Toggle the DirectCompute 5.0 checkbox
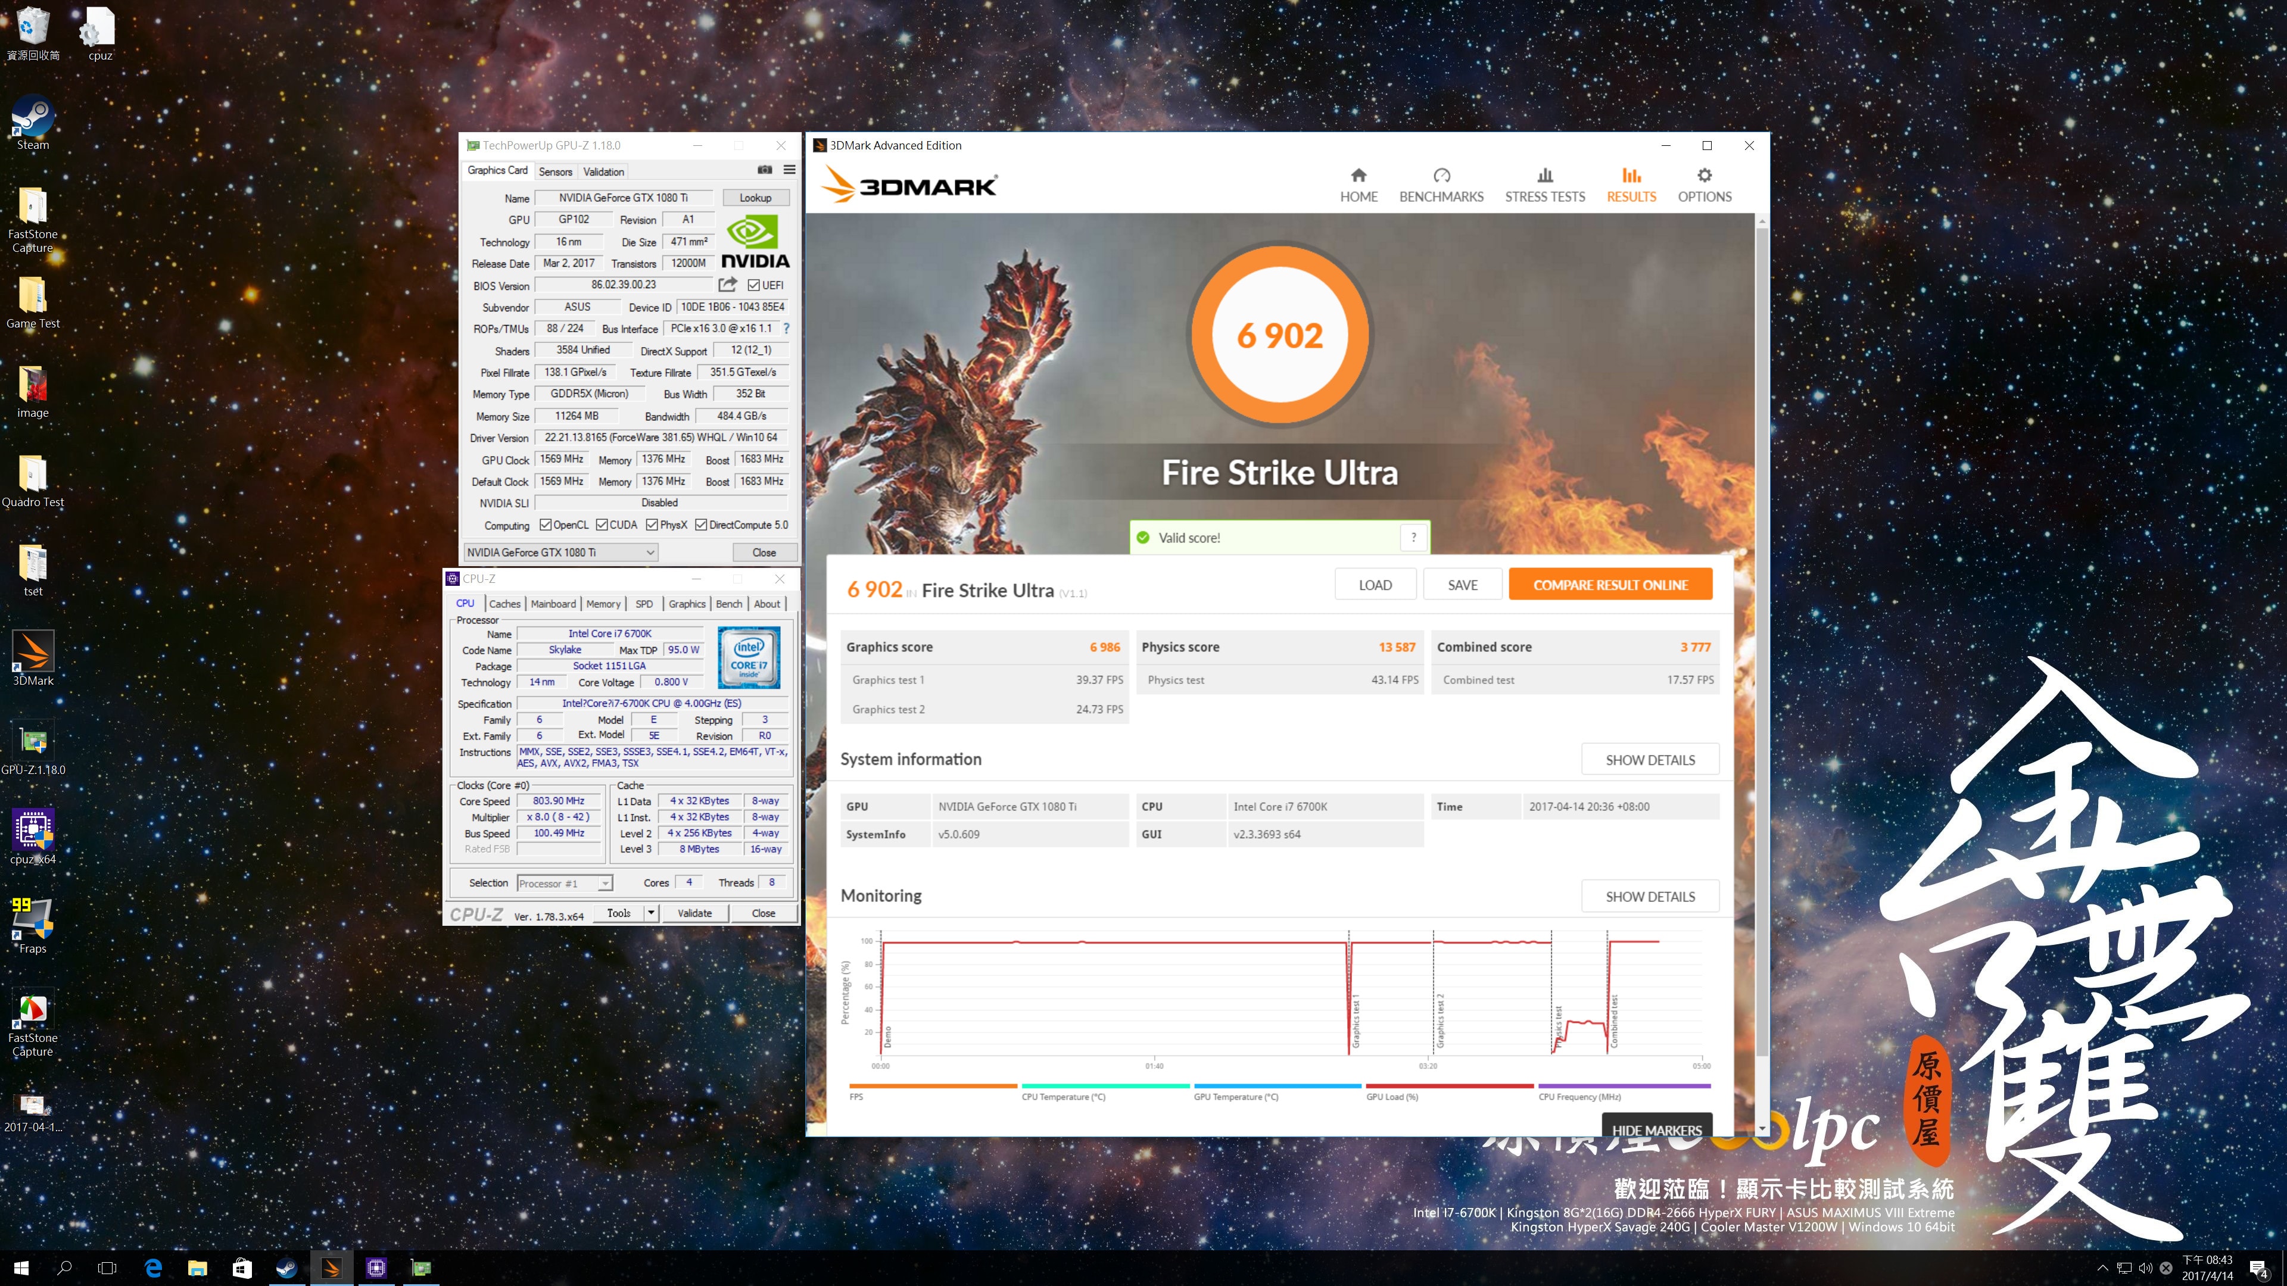2287x1286 pixels. coord(702,525)
